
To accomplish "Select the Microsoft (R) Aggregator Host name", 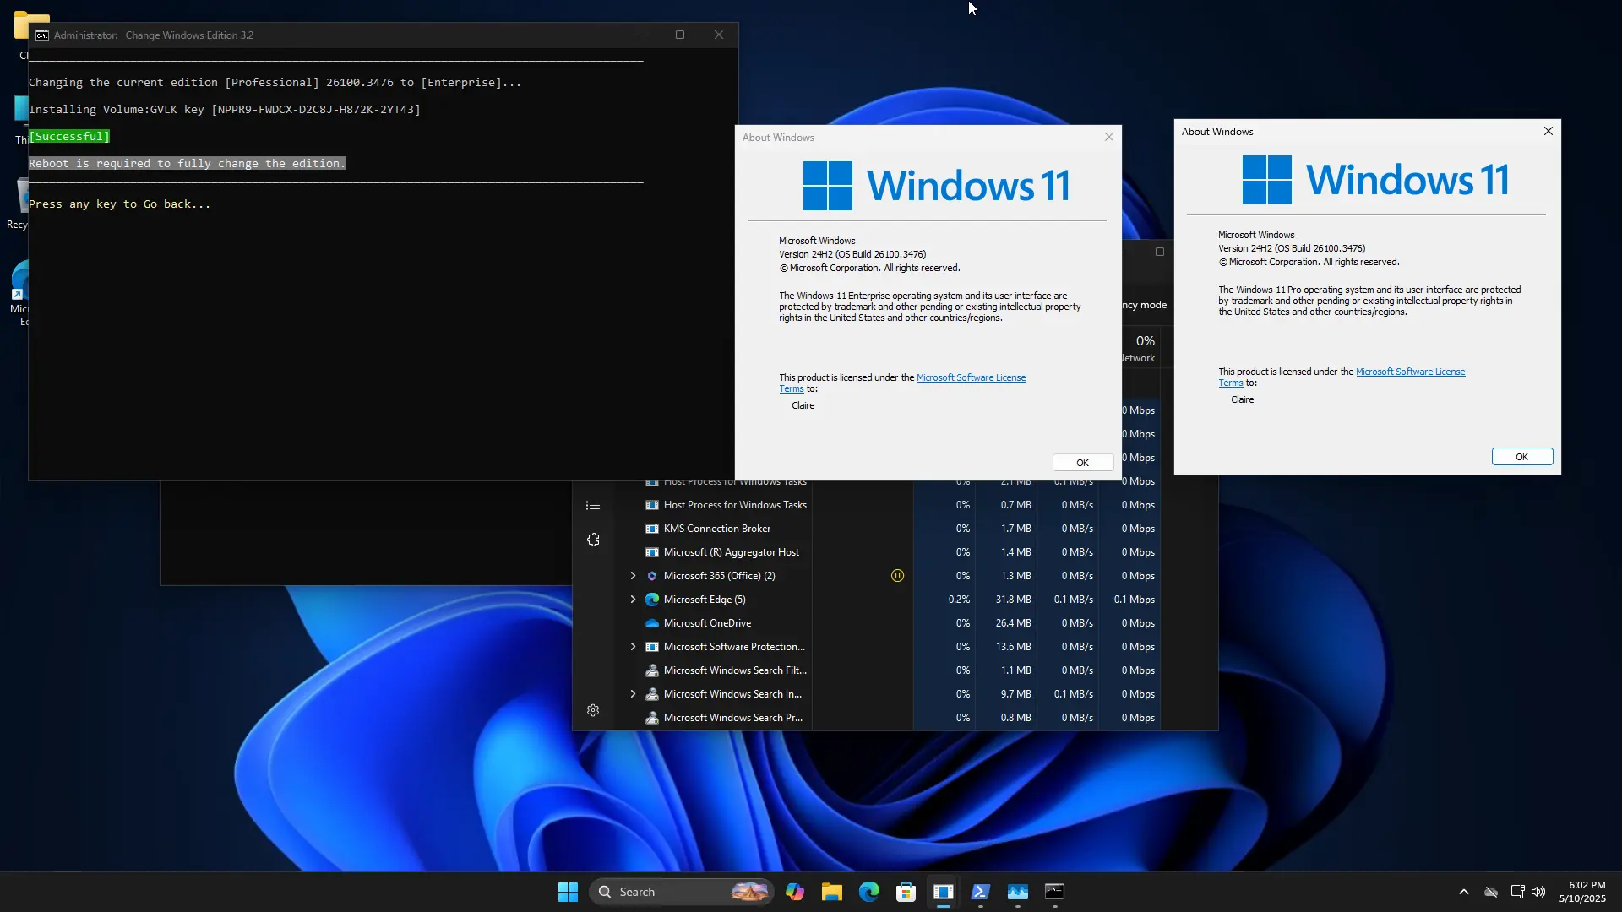I will [x=732, y=552].
